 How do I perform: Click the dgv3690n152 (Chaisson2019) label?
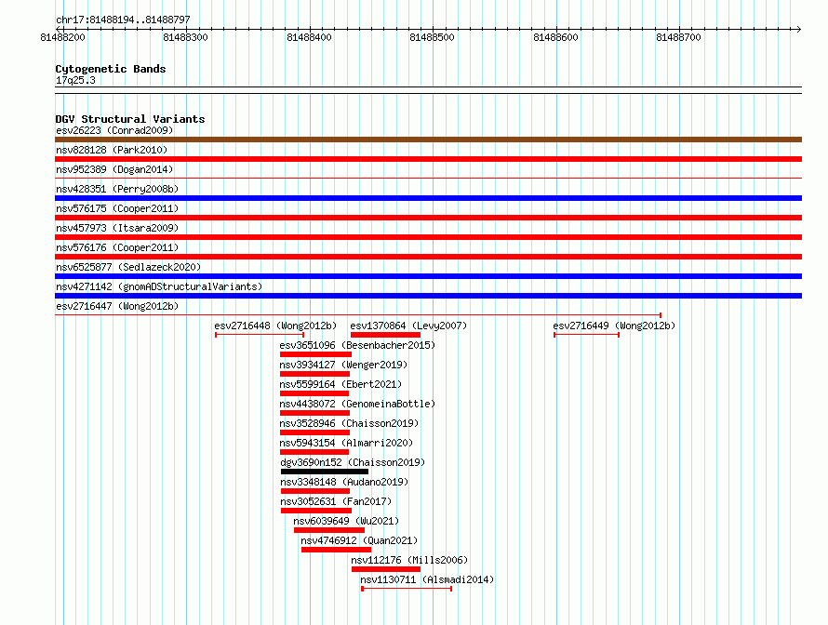353,462
